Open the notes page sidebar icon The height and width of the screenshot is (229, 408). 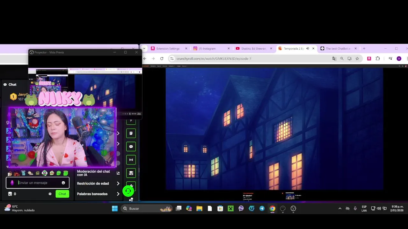131,133
